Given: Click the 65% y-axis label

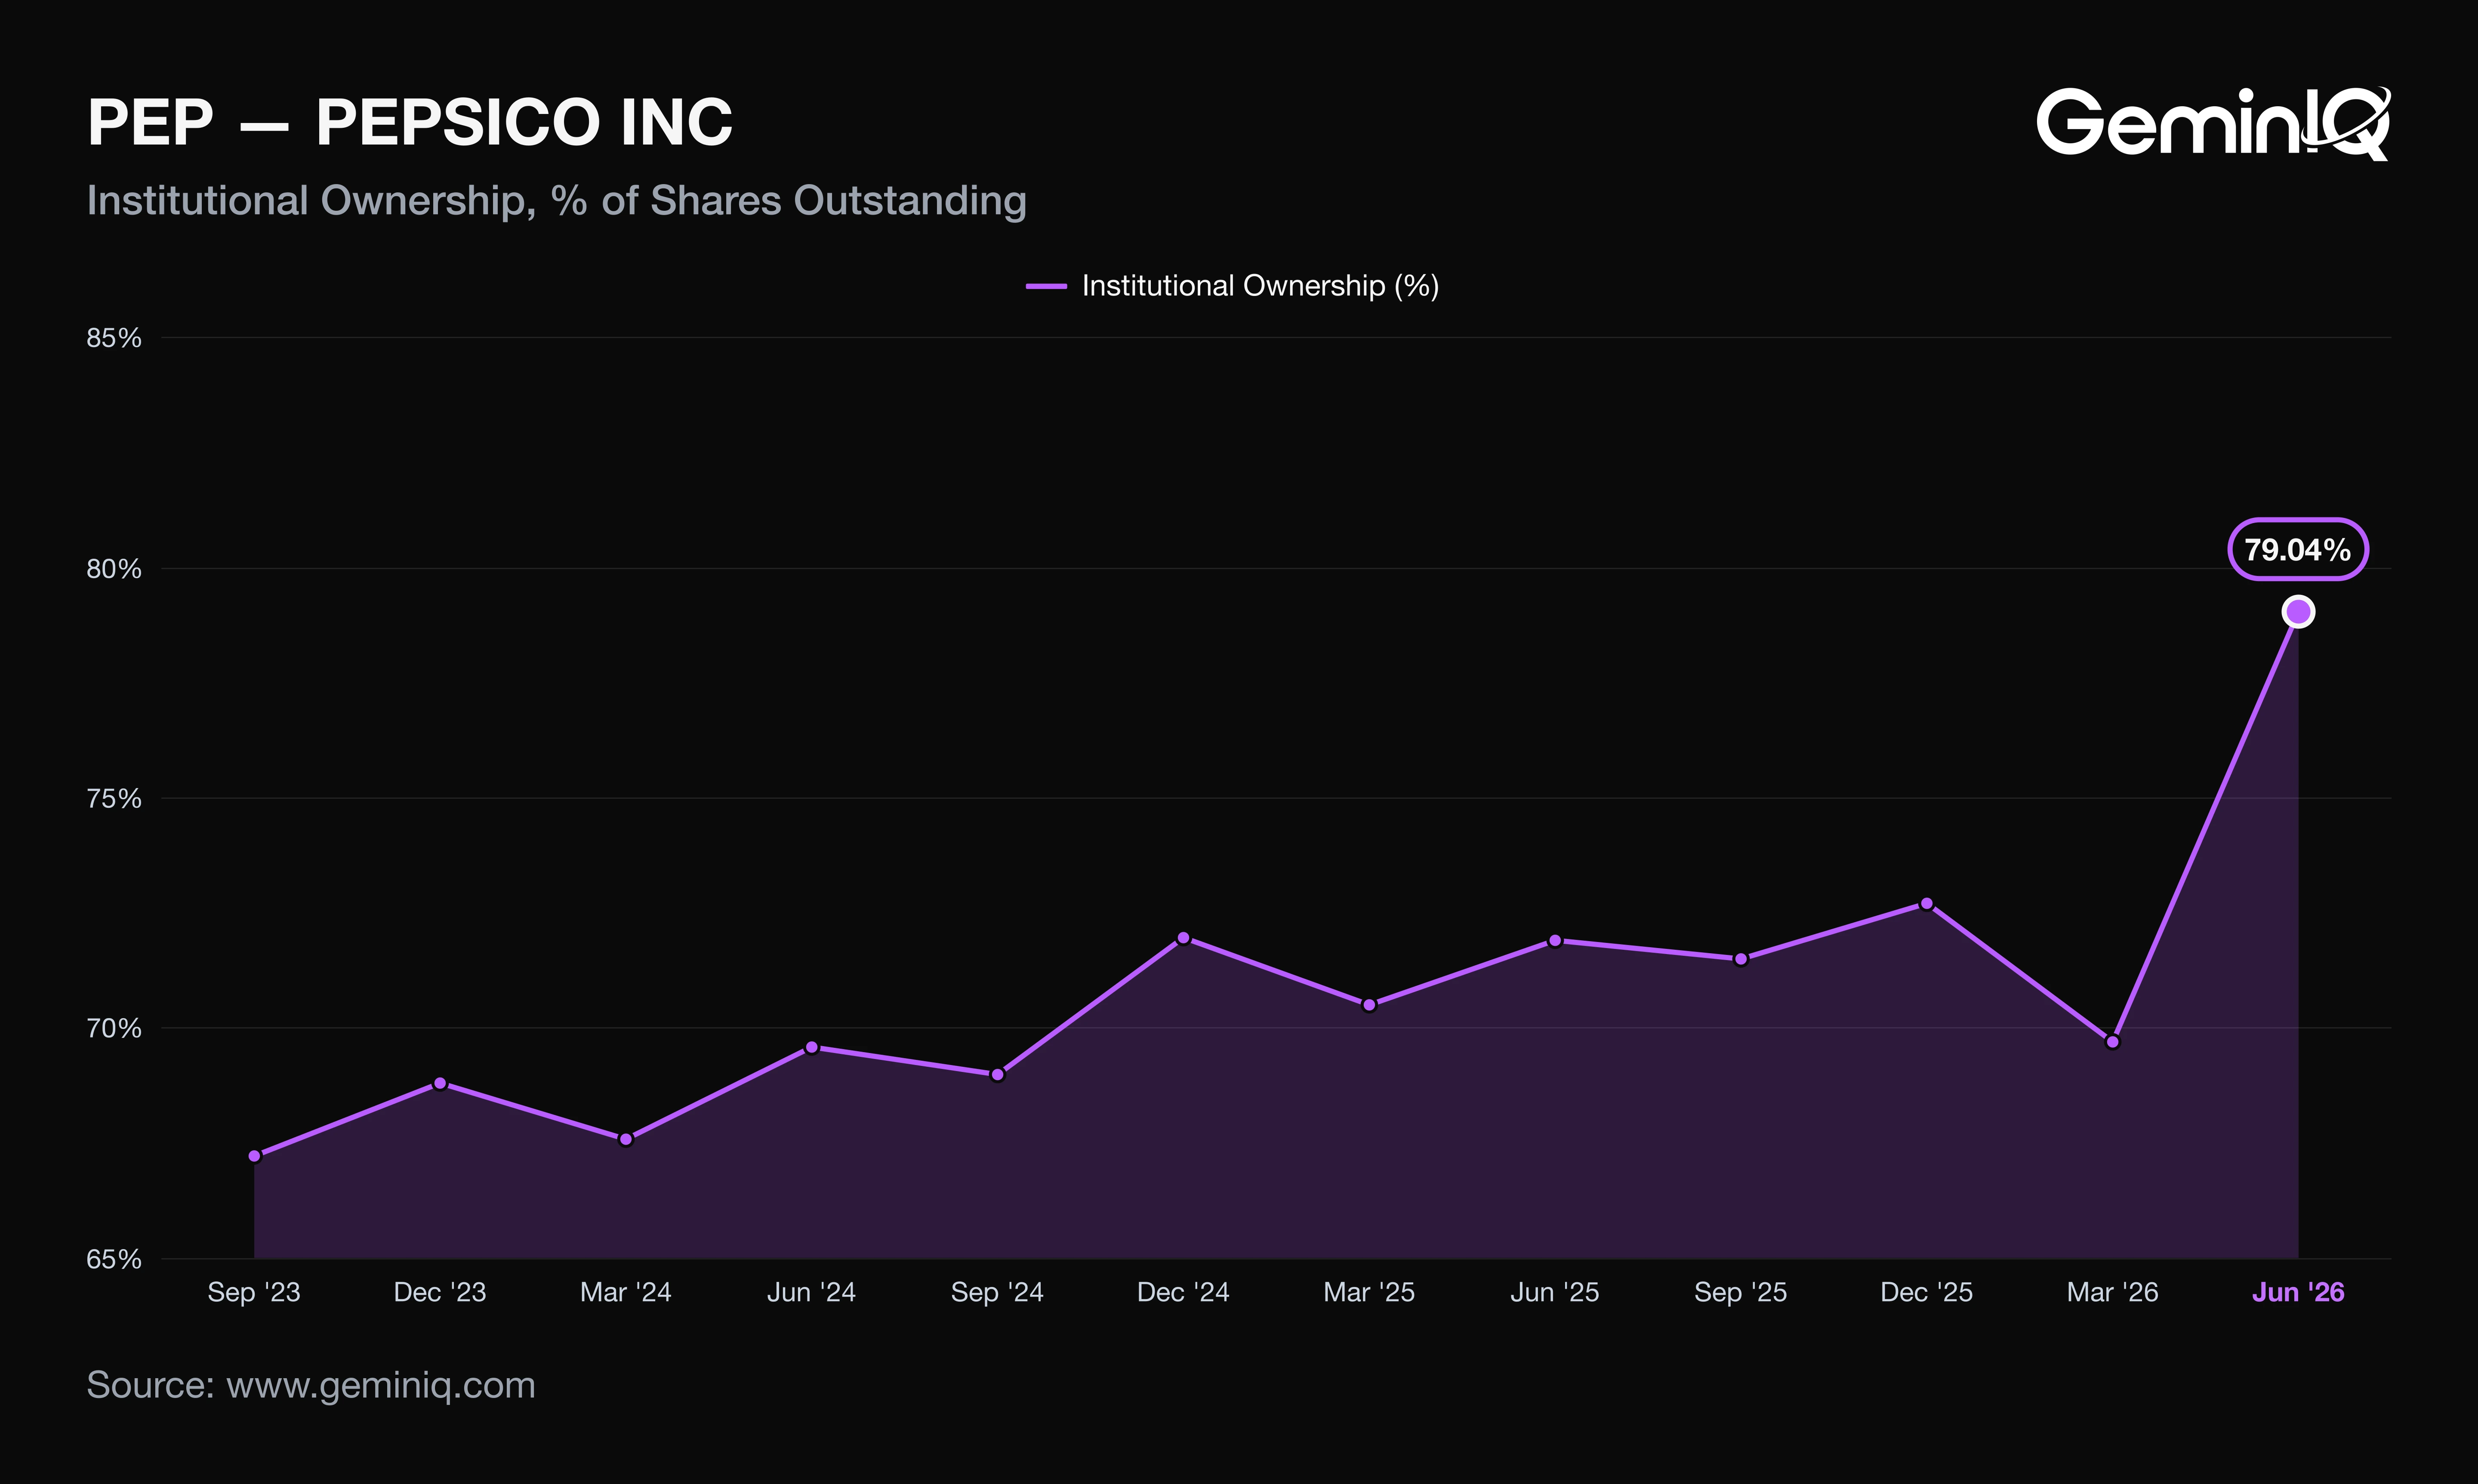Looking at the screenshot, I should pos(114,1259).
